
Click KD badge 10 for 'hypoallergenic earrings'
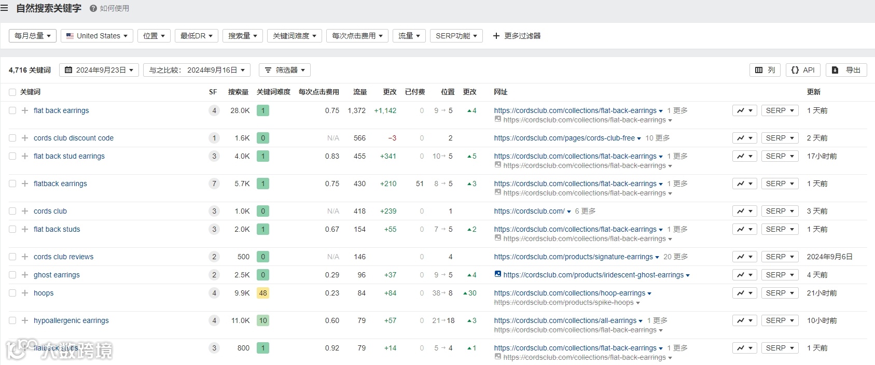[263, 320]
